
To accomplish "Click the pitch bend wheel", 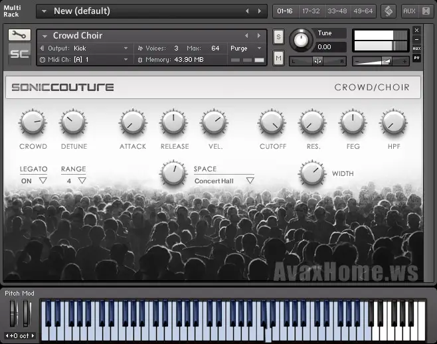I will [13, 313].
